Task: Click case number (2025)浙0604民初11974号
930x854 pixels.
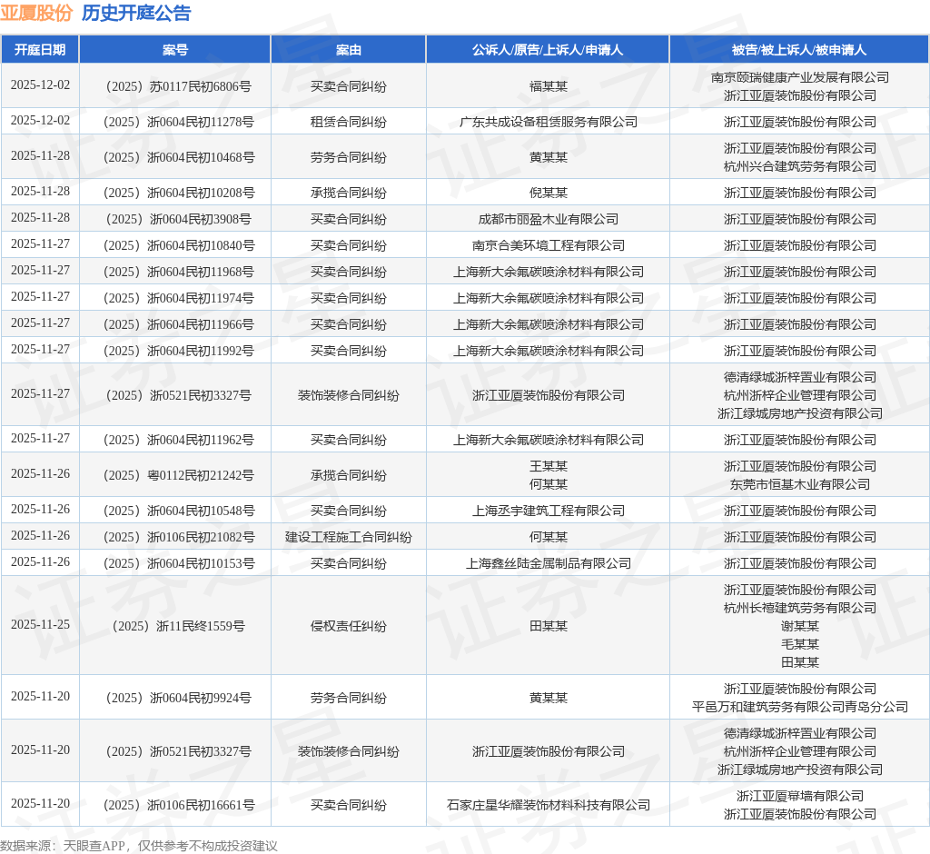Action: coord(179,299)
